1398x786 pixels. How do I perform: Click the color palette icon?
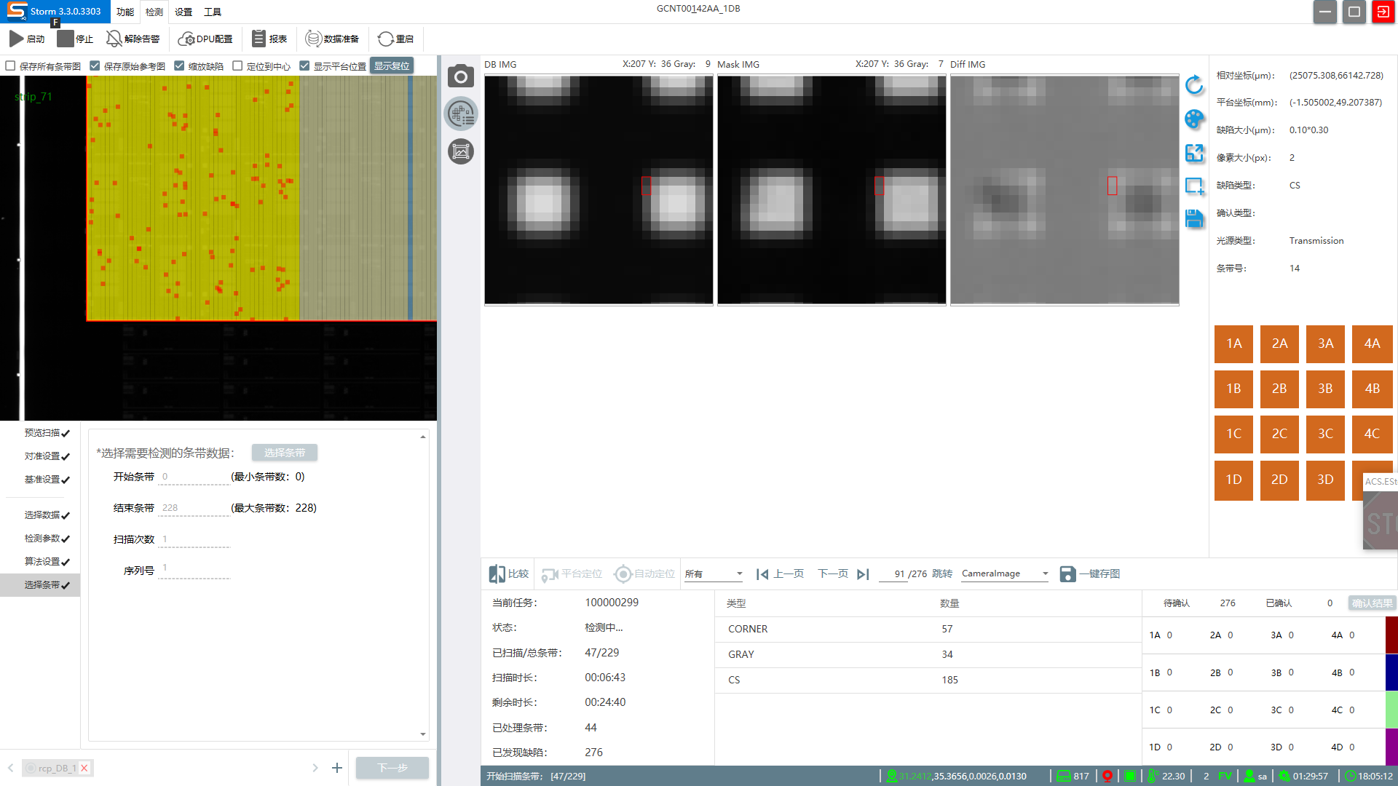[1194, 119]
